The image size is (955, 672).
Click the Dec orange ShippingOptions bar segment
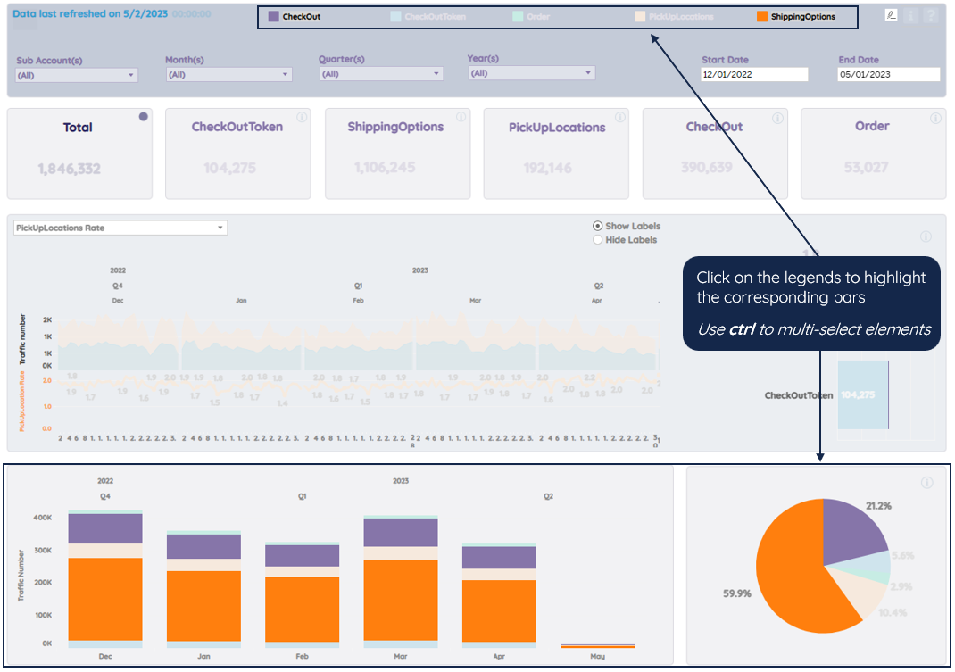(105, 599)
